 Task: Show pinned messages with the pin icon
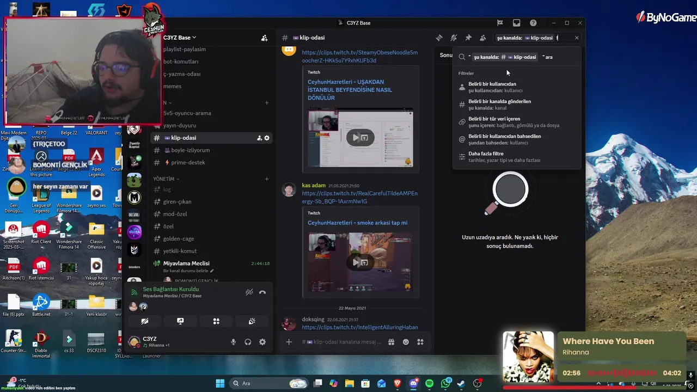point(468,38)
